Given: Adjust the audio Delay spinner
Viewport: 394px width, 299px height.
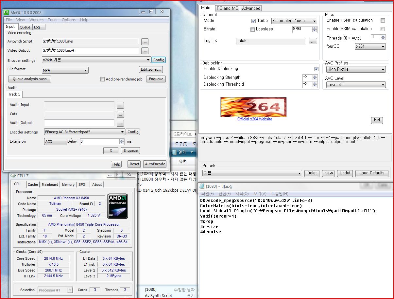Looking at the screenshot, I should point(122,142).
